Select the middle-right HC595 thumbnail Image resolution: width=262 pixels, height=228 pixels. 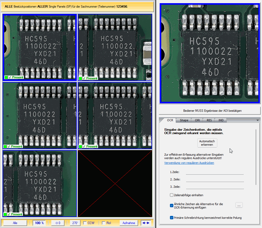(115, 115)
